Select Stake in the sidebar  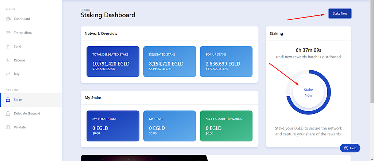click(x=31, y=100)
